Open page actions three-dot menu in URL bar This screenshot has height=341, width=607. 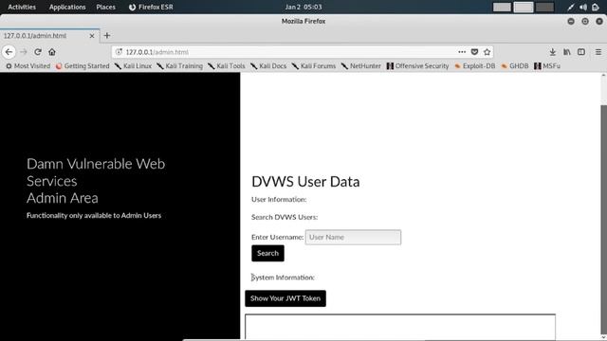pos(462,52)
